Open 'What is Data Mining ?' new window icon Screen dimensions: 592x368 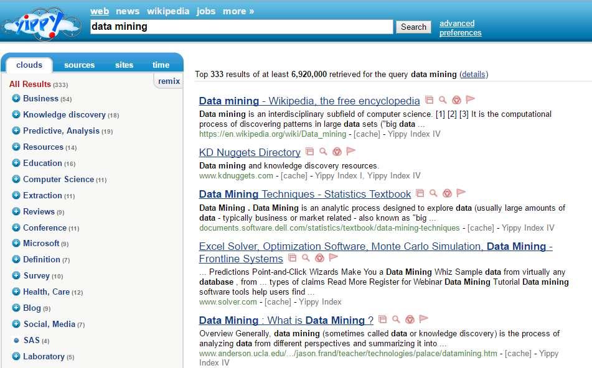pyautogui.click(x=382, y=320)
